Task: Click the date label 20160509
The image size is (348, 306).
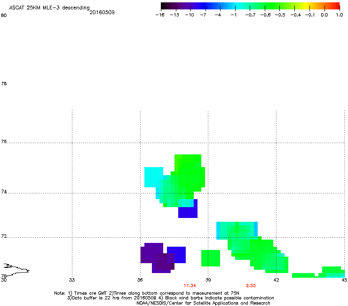Action: pyautogui.click(x=102, y=12)
